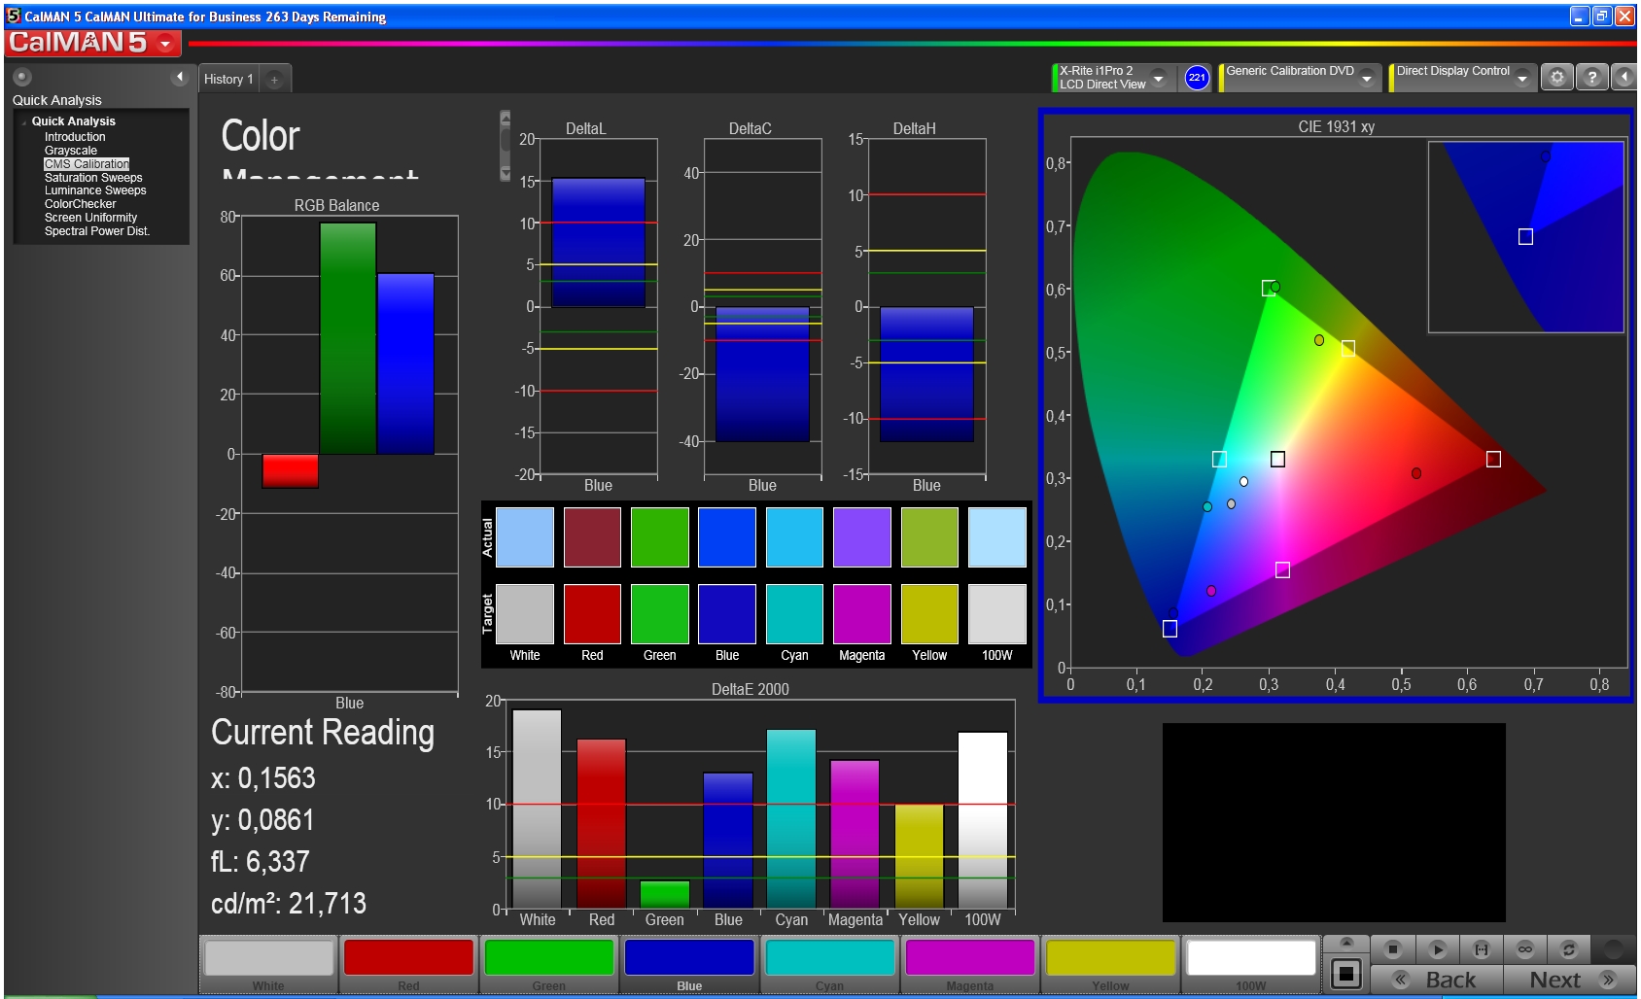Click the Target Yellow swatch in the comparison grid

(x=929, y=614)
